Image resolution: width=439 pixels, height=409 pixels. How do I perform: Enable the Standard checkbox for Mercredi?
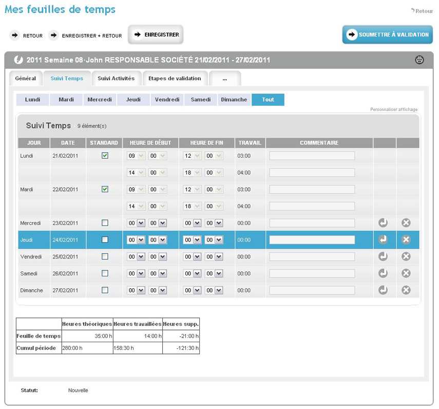105,222
